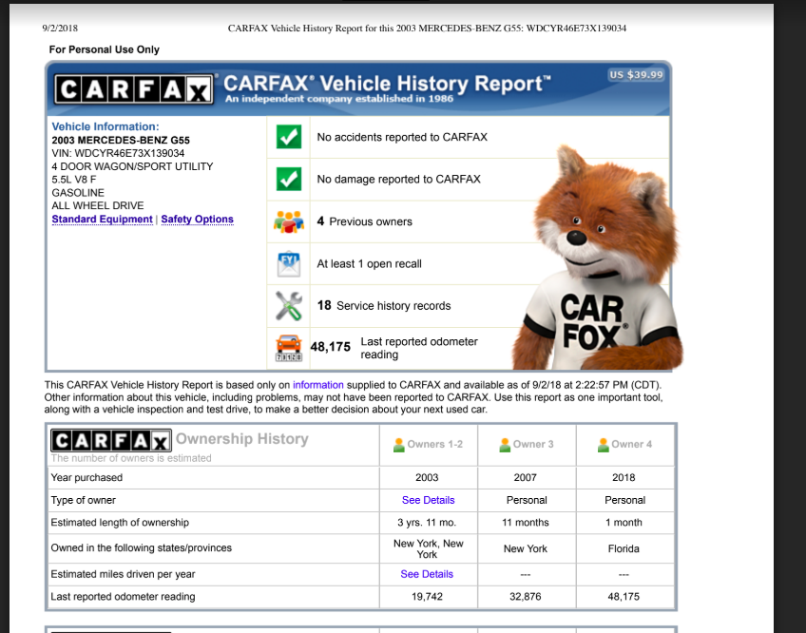Click the 'Estimated miles driven per year' label
806x633 pixels.
pyautogui.click(x=123, y=574)
